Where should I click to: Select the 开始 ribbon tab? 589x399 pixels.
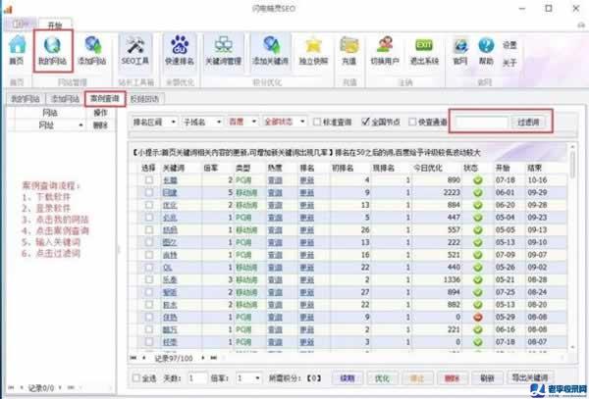55,25
